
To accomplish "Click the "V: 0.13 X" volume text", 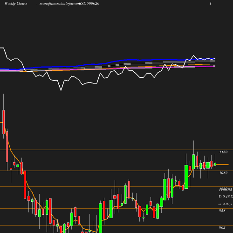I will tap(226, 197).
